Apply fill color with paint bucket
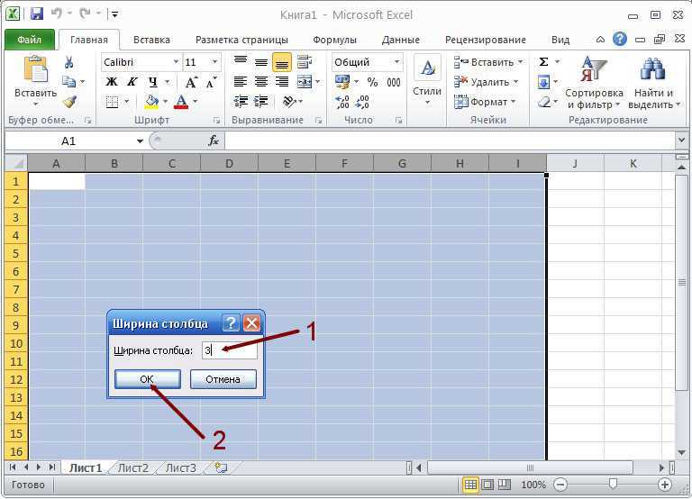This screenshot has height=499, width=692. [151, 102]
